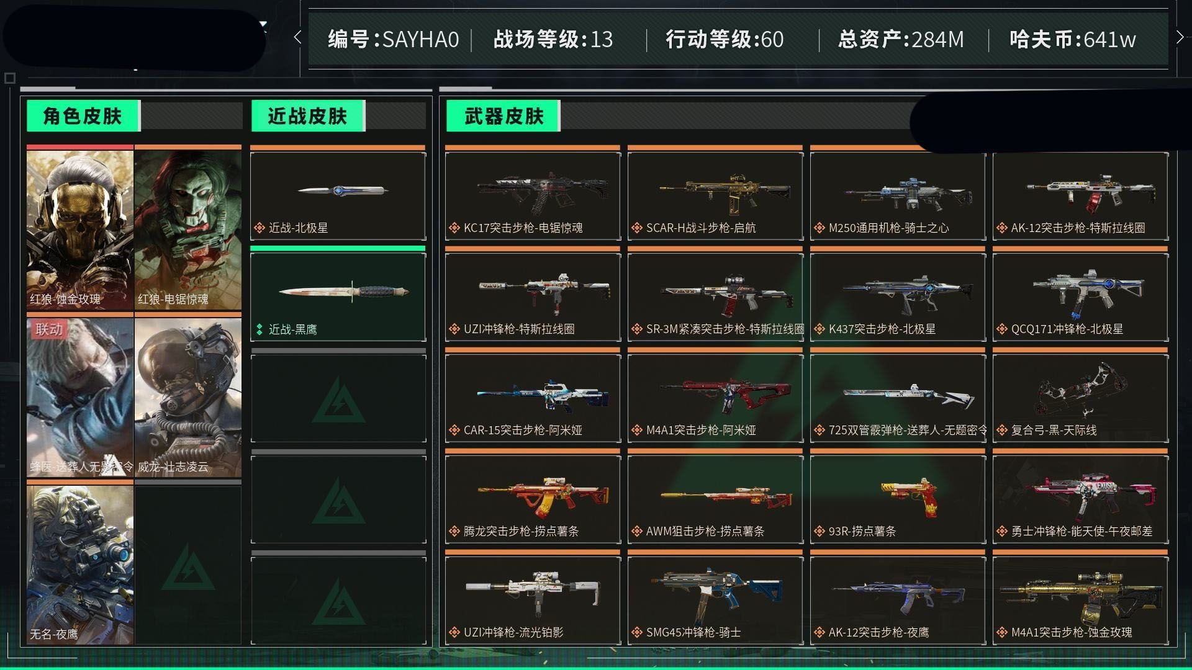Select the 威龙-壮志凌云 pilot character skin
The image size is (1192, 670).
(188, 397)
